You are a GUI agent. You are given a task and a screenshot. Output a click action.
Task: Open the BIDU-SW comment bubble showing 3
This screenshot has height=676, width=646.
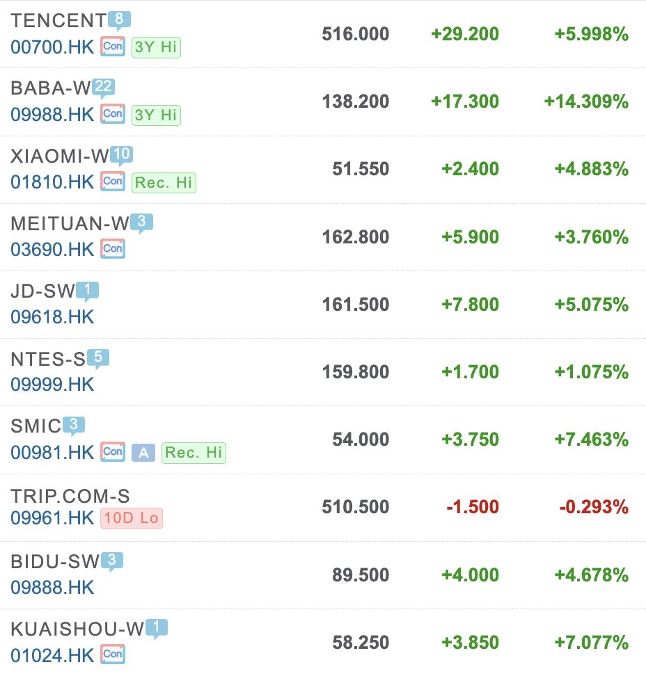click(112, 561)
